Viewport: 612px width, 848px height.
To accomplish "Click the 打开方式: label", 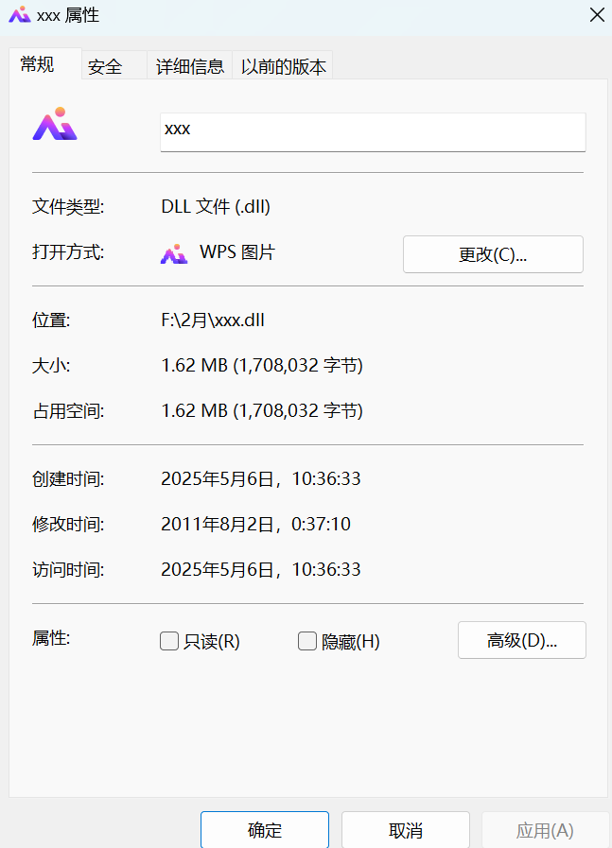I will coord(68,252).
